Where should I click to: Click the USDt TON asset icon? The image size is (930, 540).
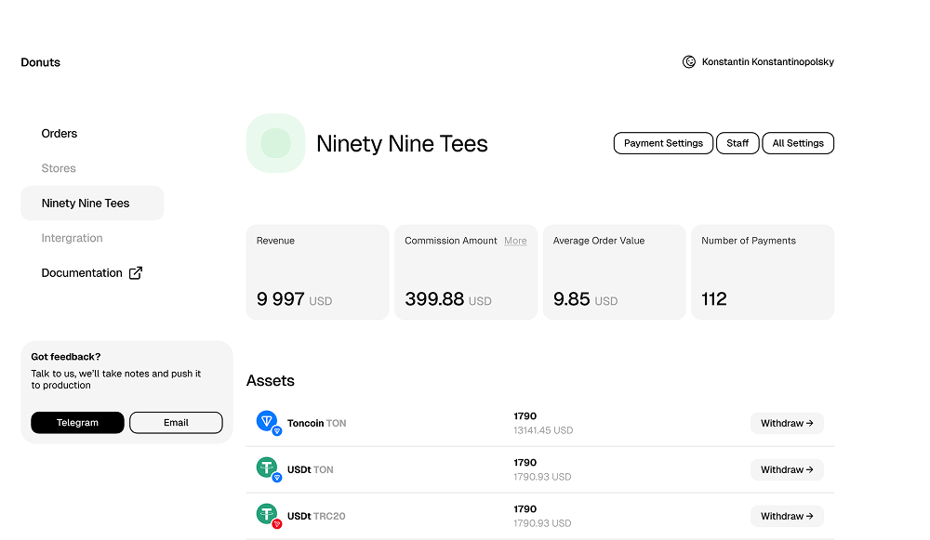268,468
